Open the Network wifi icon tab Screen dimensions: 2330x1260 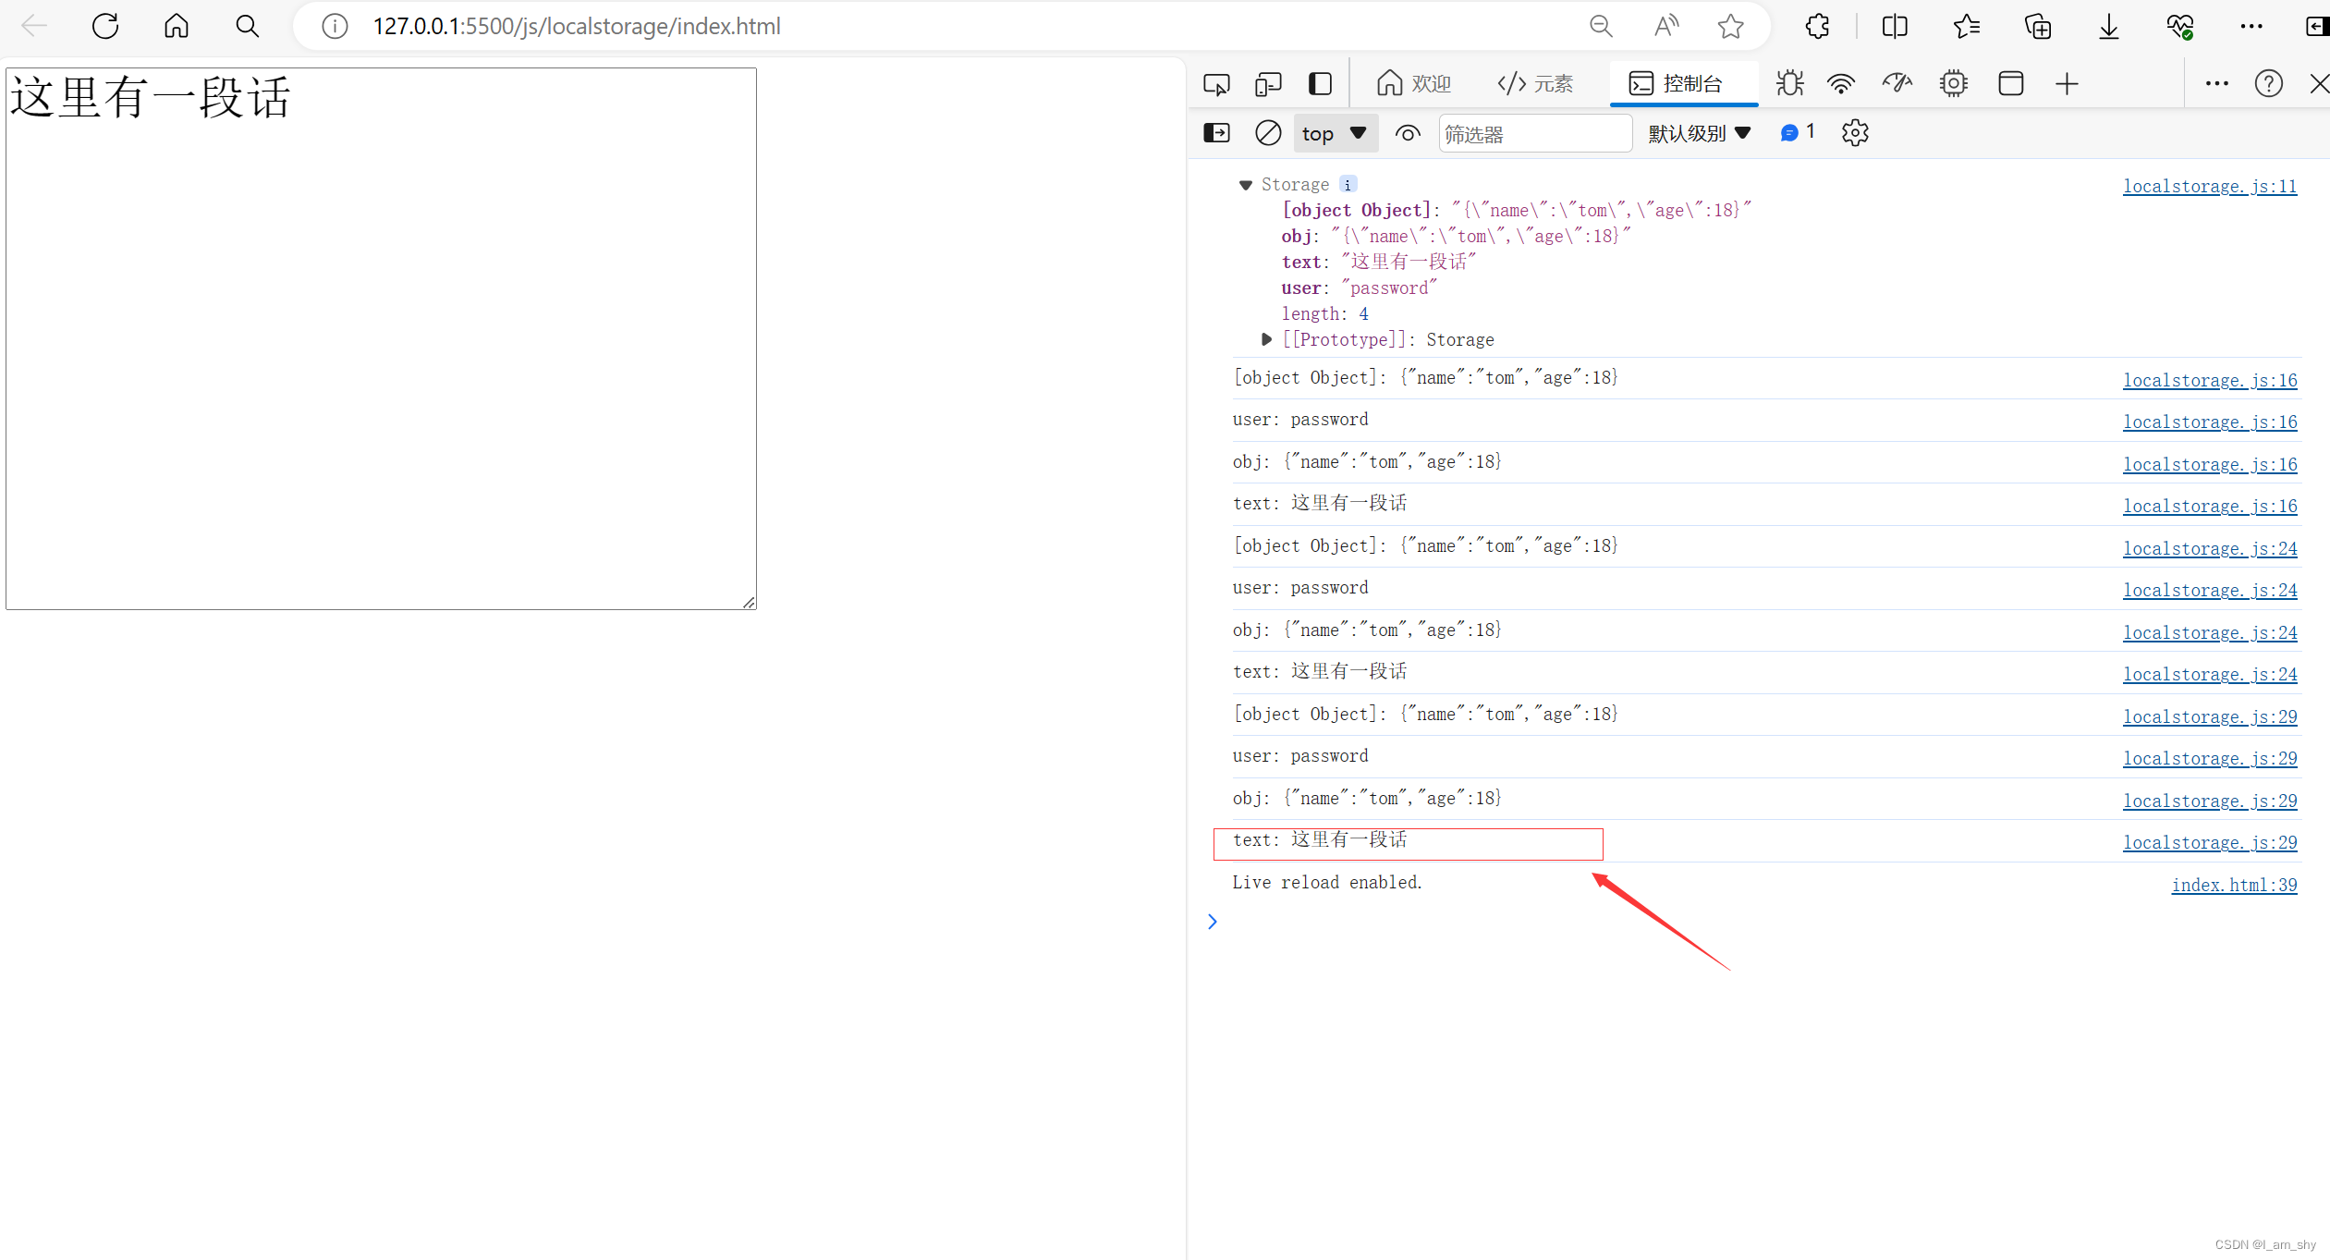pos(1841,84)
